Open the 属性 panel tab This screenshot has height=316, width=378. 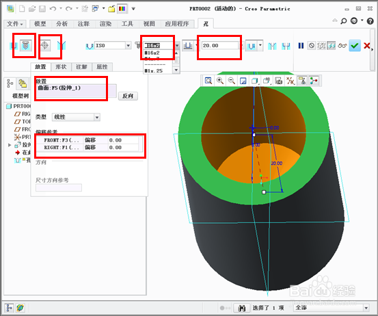coord(102,67)
